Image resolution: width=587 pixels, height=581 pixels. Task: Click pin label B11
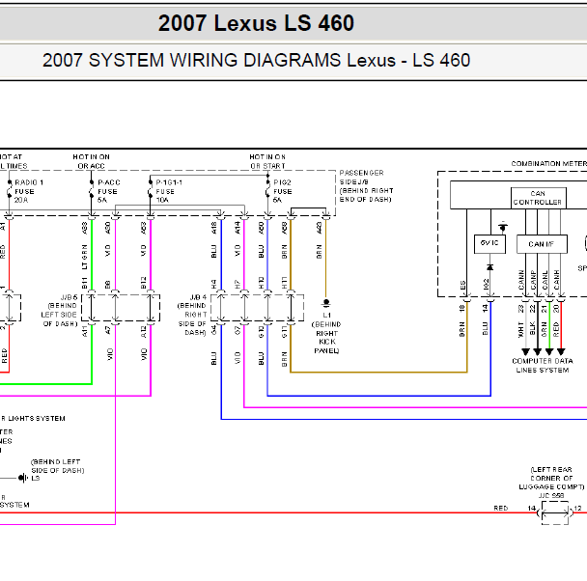(x=85, y=283)
